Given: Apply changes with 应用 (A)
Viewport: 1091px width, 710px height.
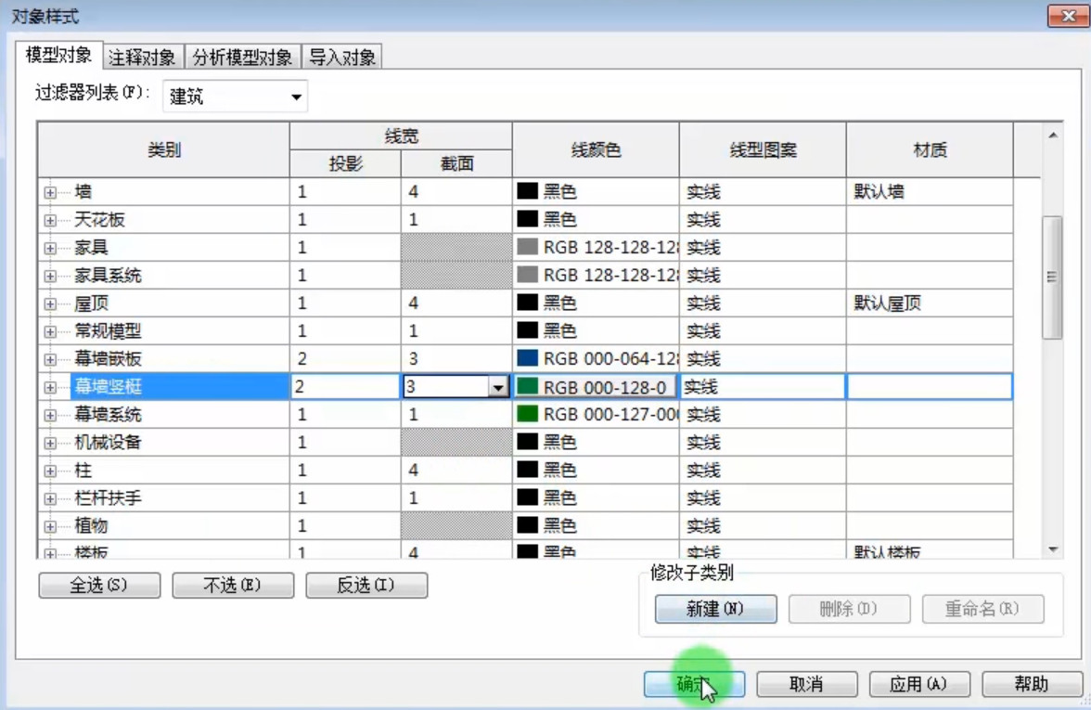Looking at the screenshot, I should (920, 684).
